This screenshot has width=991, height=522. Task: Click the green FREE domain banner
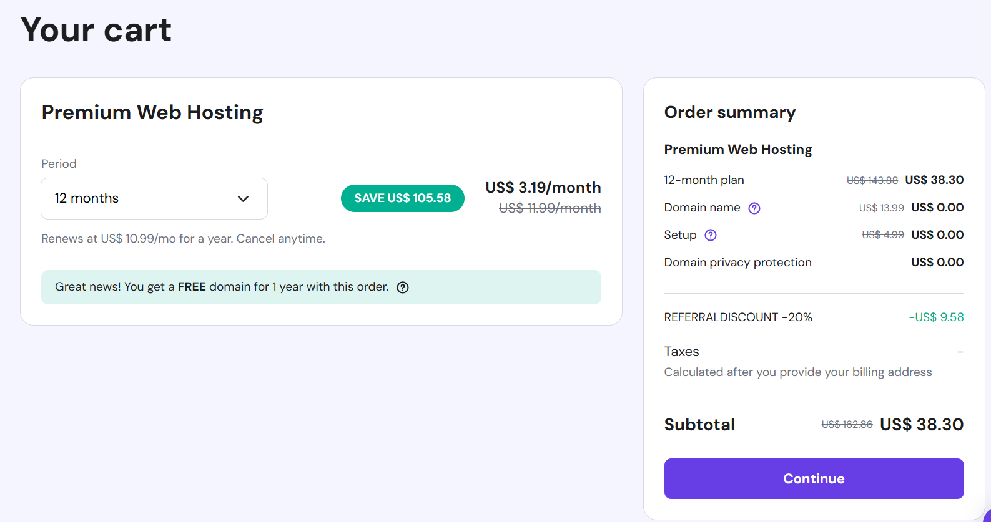pos(321,287)
